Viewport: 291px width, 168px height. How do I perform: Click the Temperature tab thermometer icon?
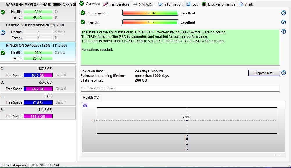(x=106, y=4)
